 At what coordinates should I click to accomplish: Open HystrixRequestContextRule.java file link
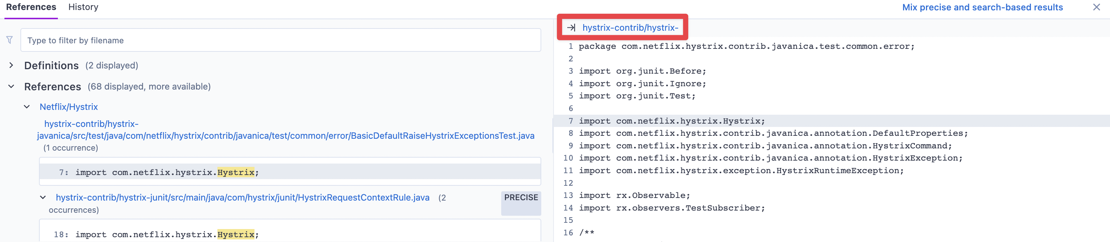coord(243,197)
